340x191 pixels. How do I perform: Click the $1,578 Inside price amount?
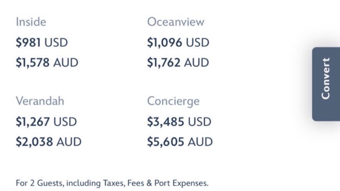pyautogui.click(x=33, y=63)
